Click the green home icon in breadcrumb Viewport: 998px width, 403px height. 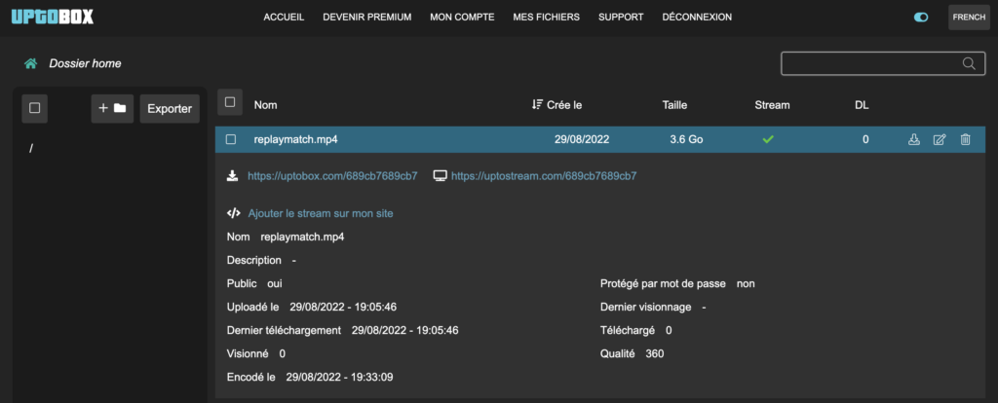(31, 63)
